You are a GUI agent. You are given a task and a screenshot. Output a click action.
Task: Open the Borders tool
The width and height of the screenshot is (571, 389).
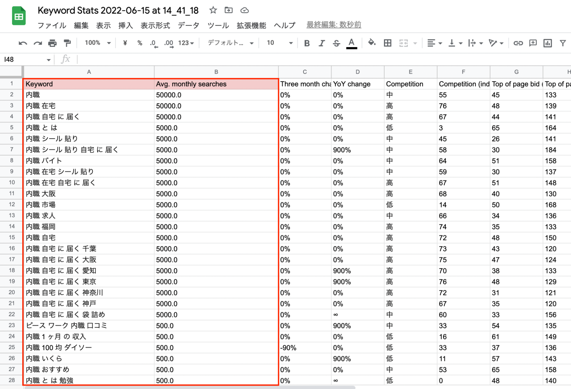(x=387, y=43)
